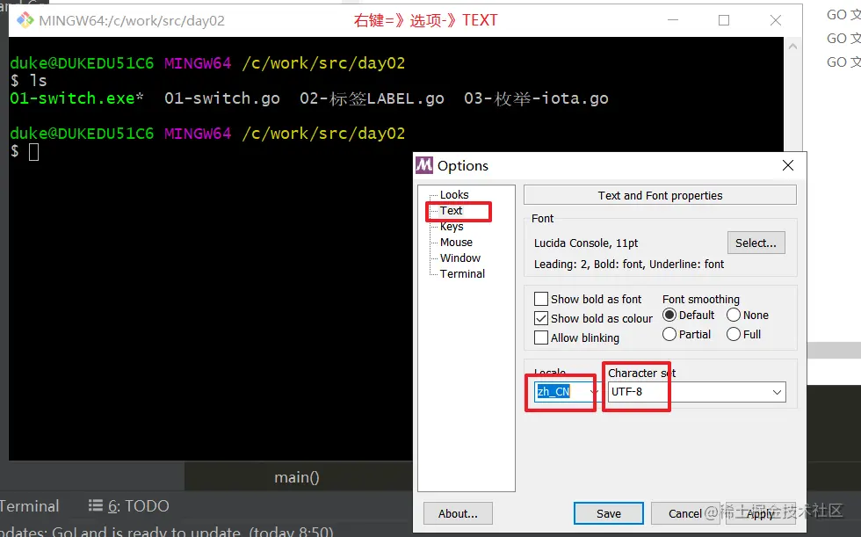Click the Leading: 2, Bold: font line
This screenshot has width=861, height=537.
629,265
